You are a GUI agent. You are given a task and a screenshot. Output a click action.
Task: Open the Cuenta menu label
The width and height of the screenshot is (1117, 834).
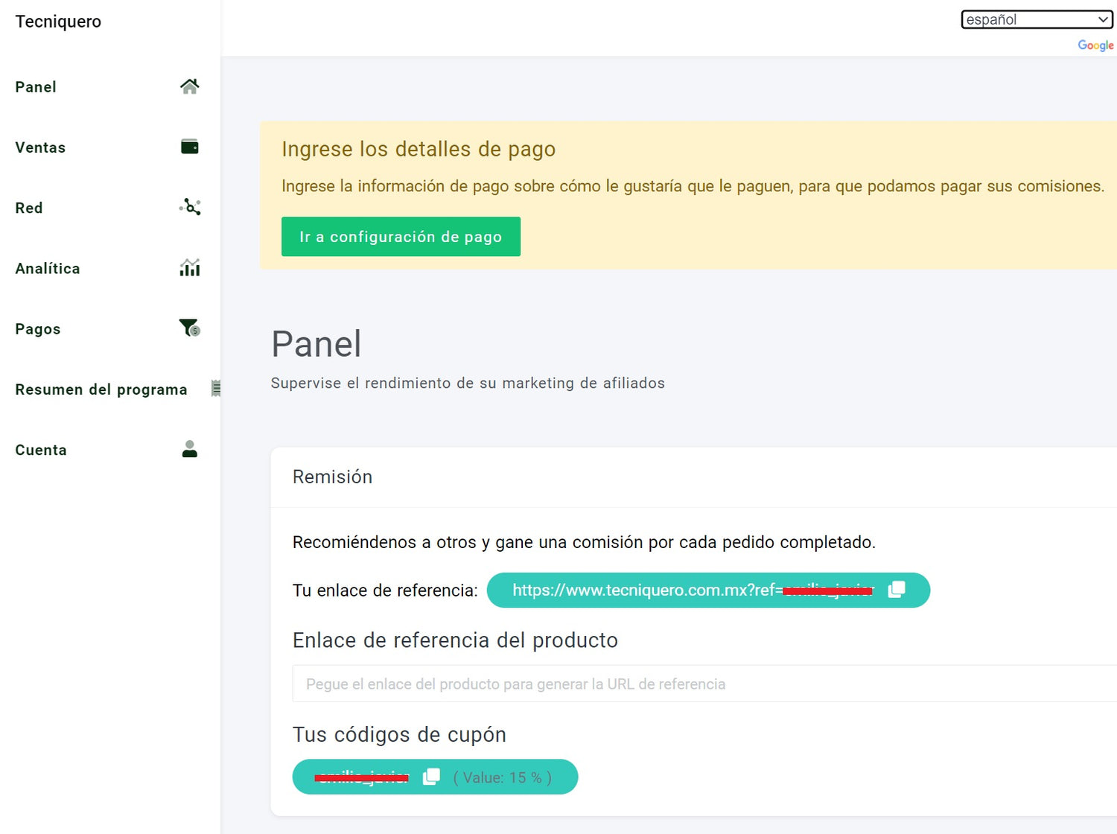coord(41,450)
